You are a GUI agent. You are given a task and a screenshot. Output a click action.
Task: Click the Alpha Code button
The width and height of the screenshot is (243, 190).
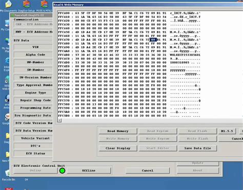(33, 55)
